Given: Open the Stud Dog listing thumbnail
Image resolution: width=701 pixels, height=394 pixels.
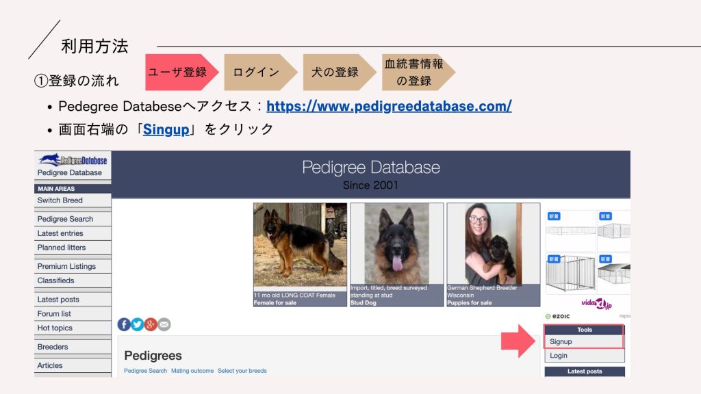Looking at the screenshot, I should (x=397, y=254).
